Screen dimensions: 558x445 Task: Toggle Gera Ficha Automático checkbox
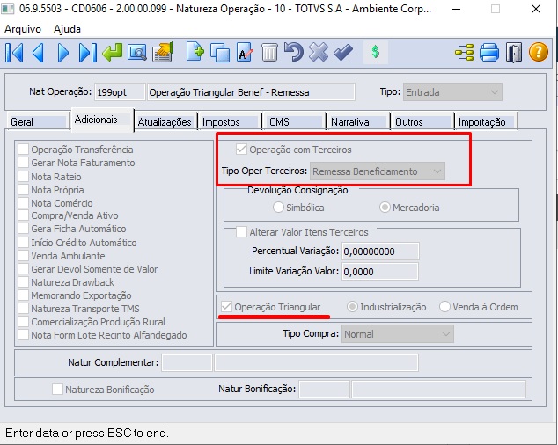coord(24,229)
